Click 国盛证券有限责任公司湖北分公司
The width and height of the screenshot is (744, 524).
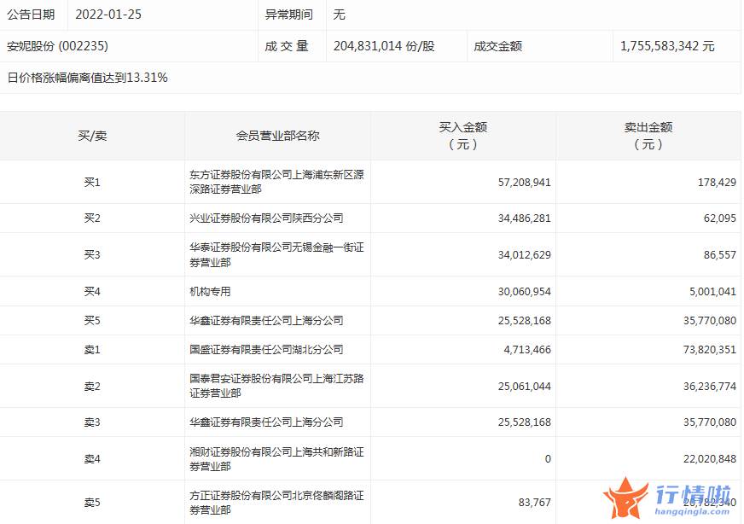(266, 350)
